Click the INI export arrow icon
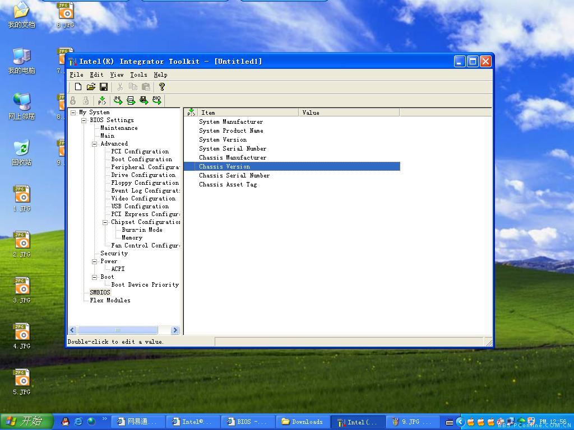Image resolution: width=574 pixels, height=430 pixels. pos(118,100)
